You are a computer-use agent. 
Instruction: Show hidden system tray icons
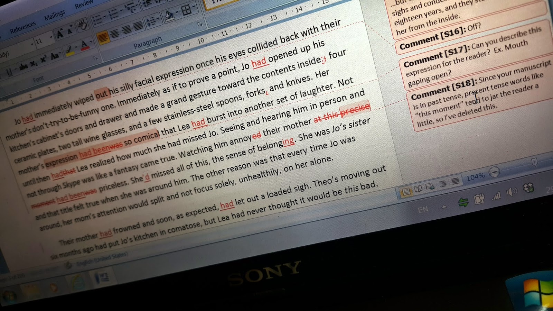[x=444, y=207]
